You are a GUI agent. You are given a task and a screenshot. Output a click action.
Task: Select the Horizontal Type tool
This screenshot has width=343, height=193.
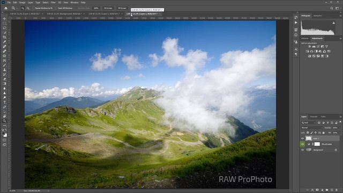tap(4, 102)
